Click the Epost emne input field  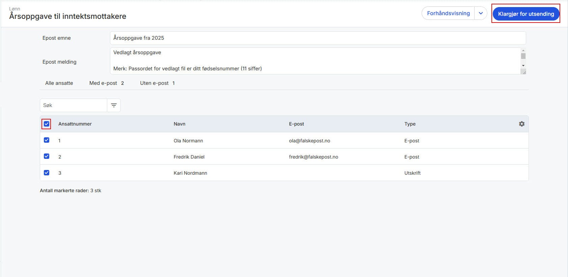(317, 38)
